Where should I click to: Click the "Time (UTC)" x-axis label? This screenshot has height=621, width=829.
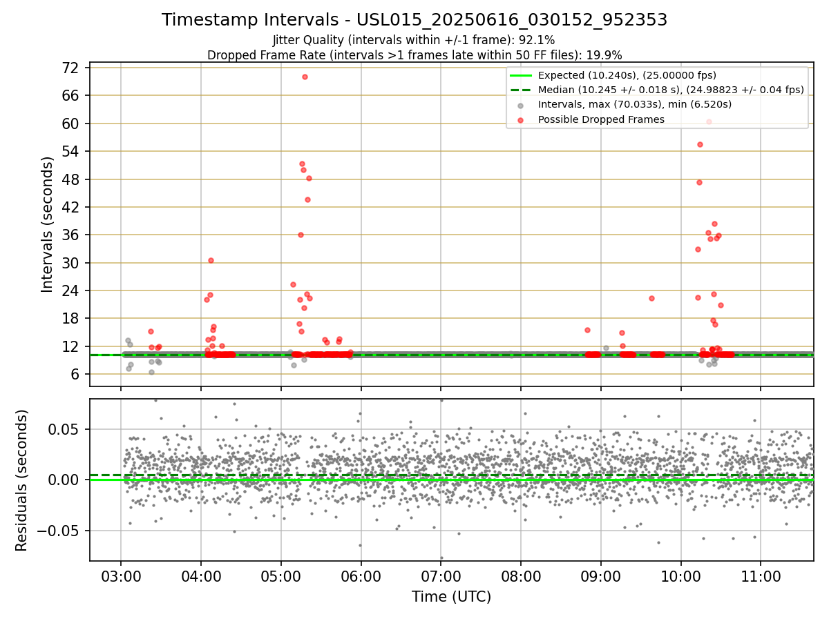pos(451,597)
